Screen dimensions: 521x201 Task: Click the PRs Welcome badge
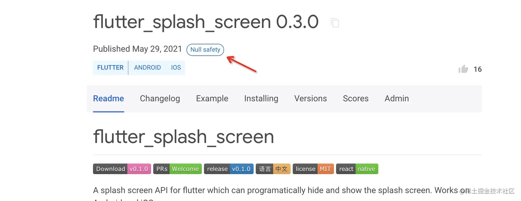[177, 169]
